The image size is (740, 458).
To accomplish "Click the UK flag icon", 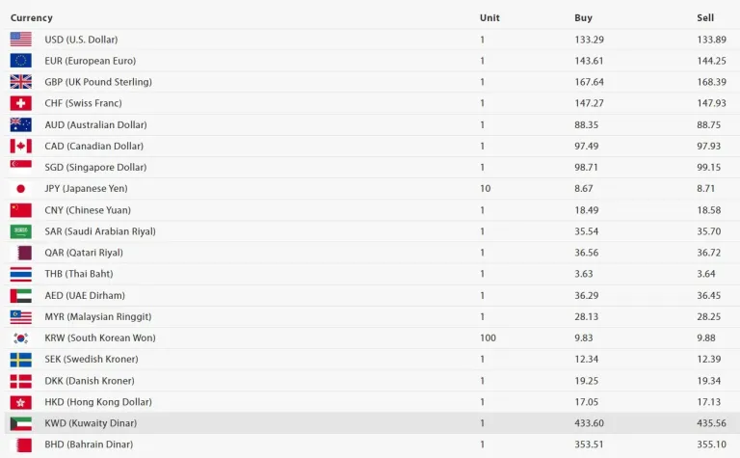I will point(20,82).
